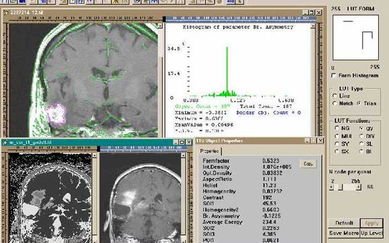Click the Copy button in Object Properties
This screenshot has height=243, width=389.
coord(309,164)
